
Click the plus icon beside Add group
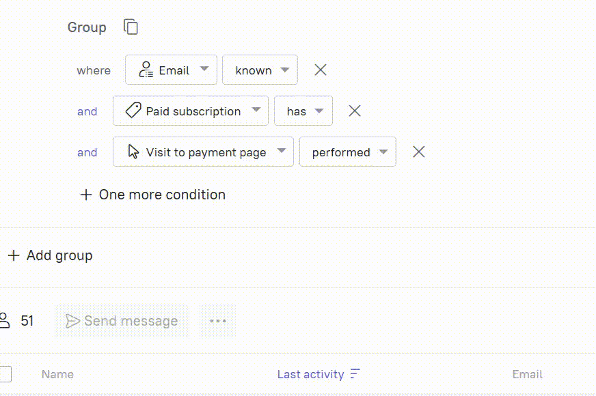14,255
